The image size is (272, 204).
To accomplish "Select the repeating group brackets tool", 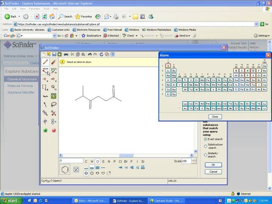I will pos(45,87).
